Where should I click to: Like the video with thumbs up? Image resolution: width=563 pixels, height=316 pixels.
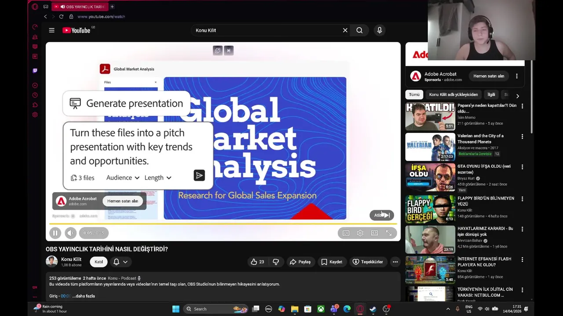point(257,262)
